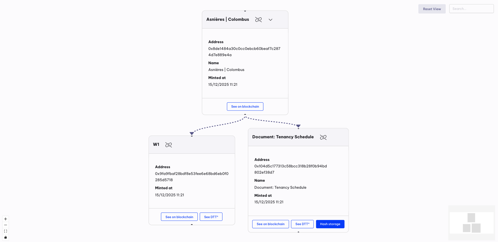The image size is (498, 242).
Task: Fit the graph to view
Action: click(x=5, y=231)
